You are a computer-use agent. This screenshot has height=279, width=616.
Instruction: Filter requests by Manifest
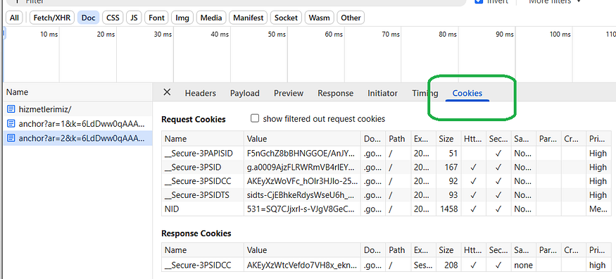tap(249, 18)
